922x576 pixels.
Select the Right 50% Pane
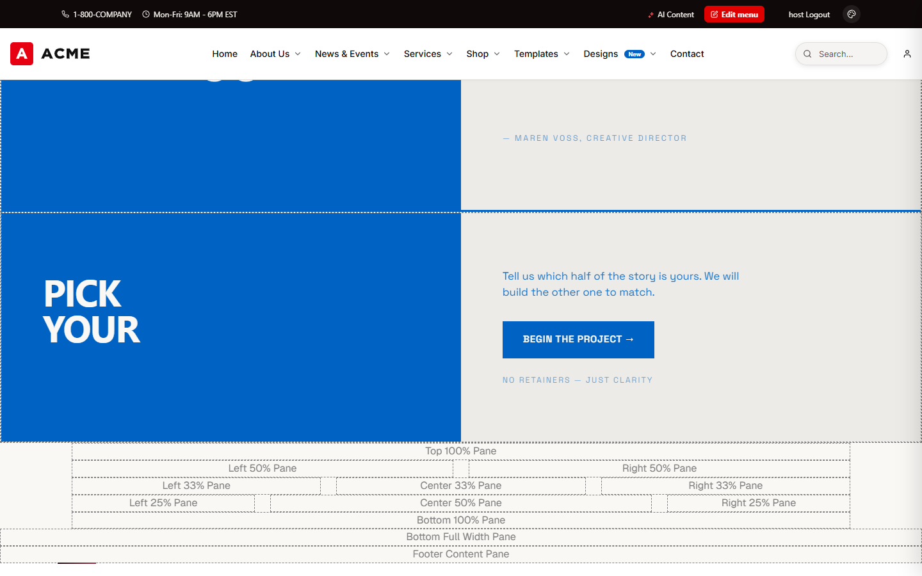point(659,468)
